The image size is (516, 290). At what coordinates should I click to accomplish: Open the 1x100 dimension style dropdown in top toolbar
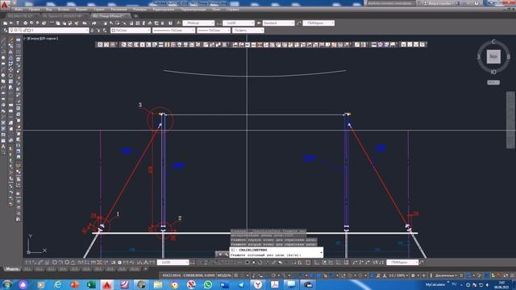click(x=239, y=23)
